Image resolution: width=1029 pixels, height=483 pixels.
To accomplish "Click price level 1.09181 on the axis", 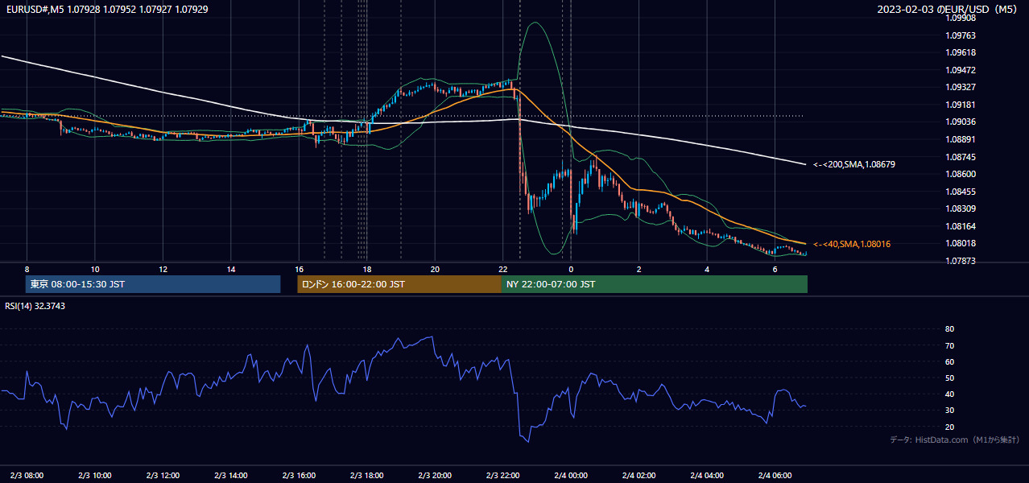I will pos(960,105).
